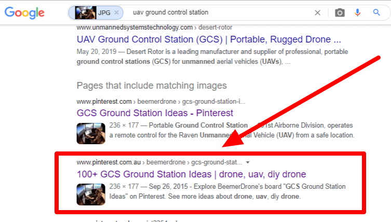Image resolution: width=391 pixels, height=222 pixels.
Task: Click the 'JPG' label in the image chip
Action: tap(104, 12)
